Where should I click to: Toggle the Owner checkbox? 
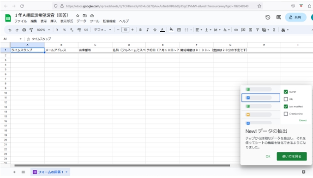click(x=286, y=92)
